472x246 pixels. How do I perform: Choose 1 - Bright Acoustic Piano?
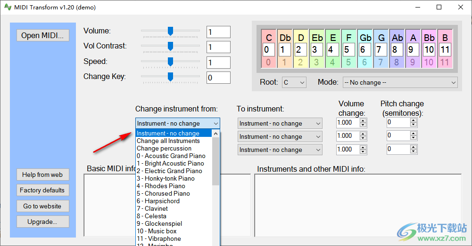174,163
